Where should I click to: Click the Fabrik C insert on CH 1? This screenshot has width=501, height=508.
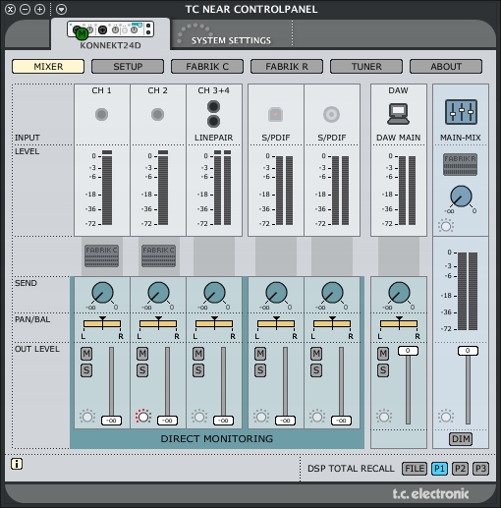pos(101,255)
